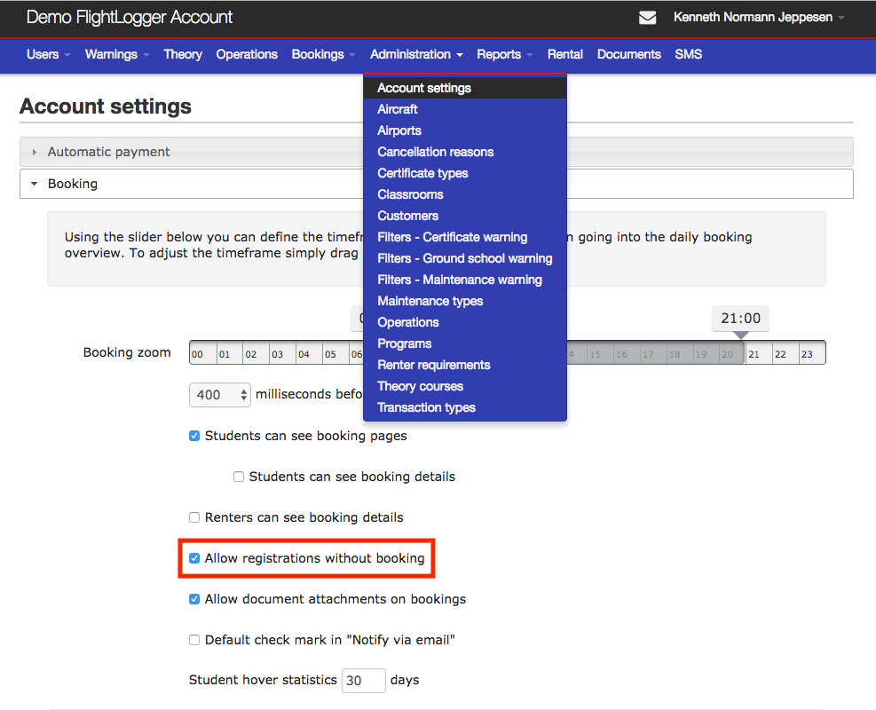Open the SMS page
This screenshot has width=876, height=710.
[x=689, y=54]
